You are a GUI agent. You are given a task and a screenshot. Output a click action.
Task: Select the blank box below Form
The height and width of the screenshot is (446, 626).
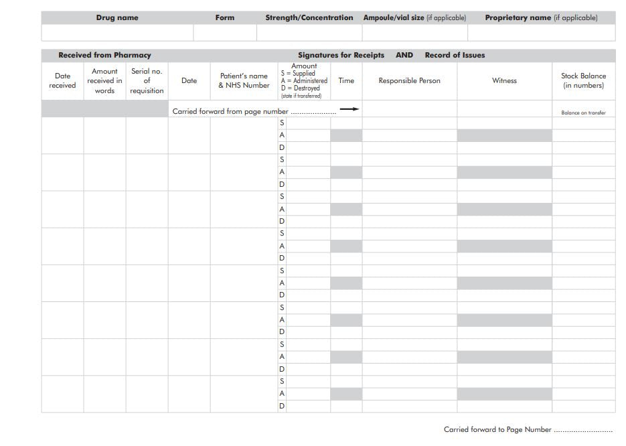(225, 33)
